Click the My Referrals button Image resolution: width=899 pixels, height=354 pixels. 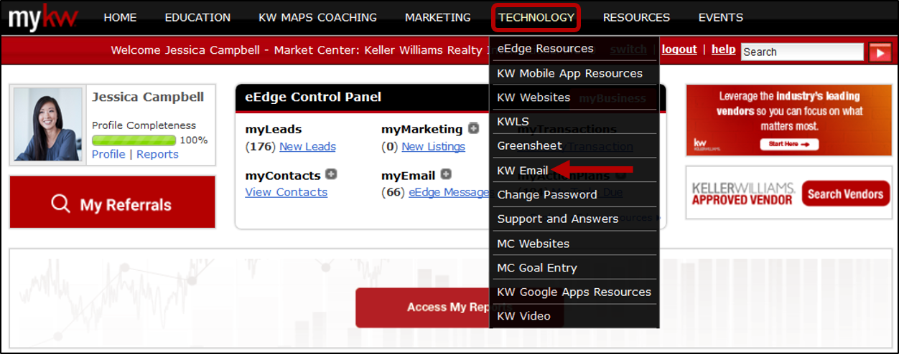tap(113, 202)
